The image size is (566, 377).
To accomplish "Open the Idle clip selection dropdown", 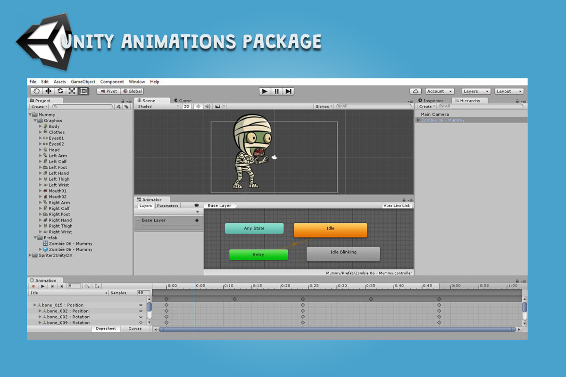I will pyautogui.click(x=69, y=293).
